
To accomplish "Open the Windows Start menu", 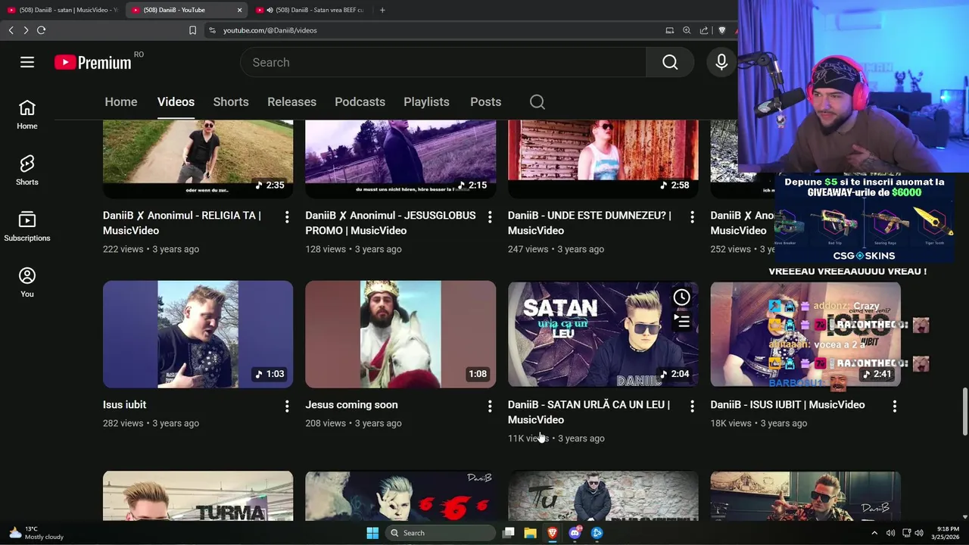I will pyautogui.click(x=372, y=533).
